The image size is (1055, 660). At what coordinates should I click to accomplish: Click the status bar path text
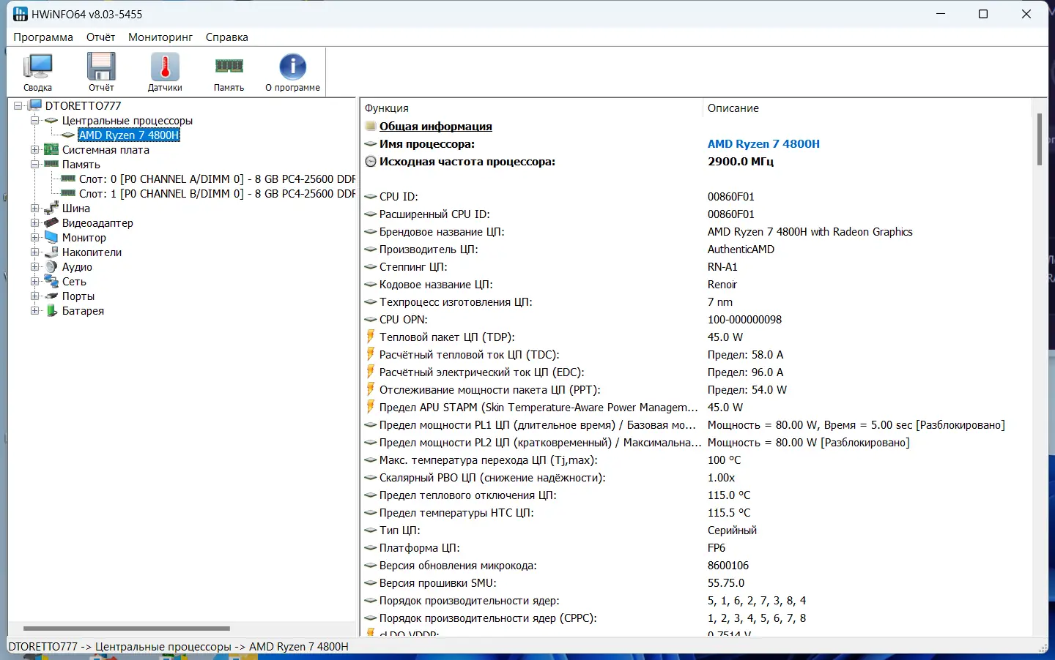pos(179,646)
